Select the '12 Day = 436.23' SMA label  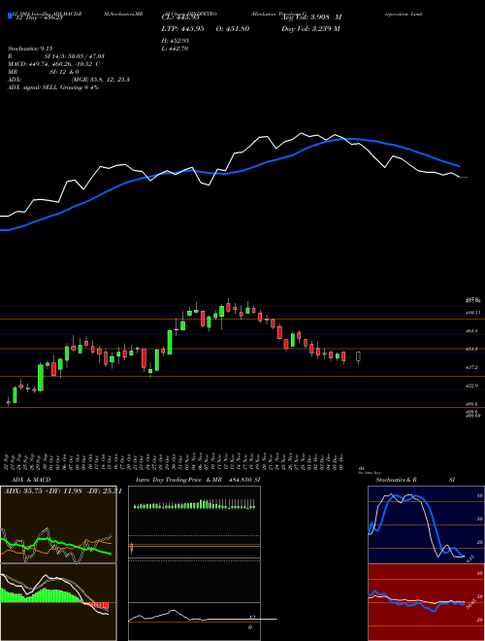click(x=38, y=17)
